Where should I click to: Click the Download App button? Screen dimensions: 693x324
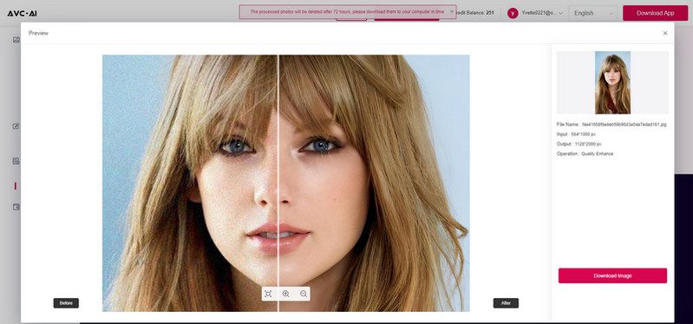656,13
